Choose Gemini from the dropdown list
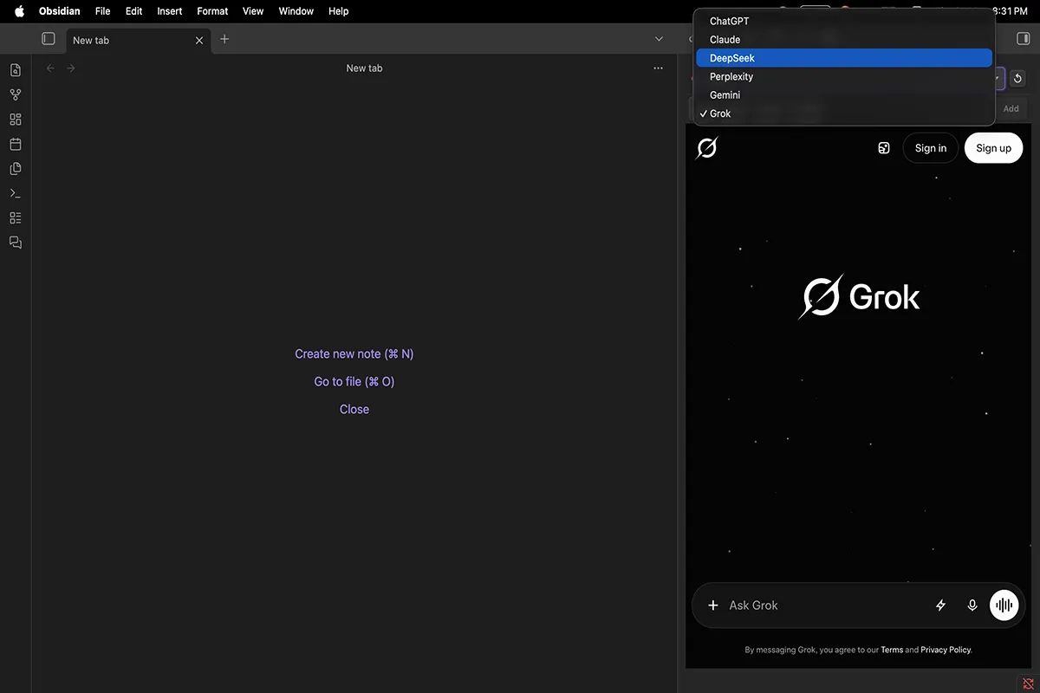The height and width of the screenshot is (693, 1040). coord(844,95)
